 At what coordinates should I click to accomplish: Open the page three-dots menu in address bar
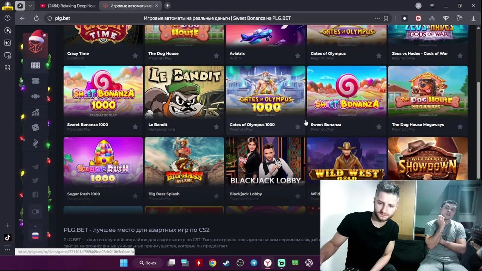[377, 18]
